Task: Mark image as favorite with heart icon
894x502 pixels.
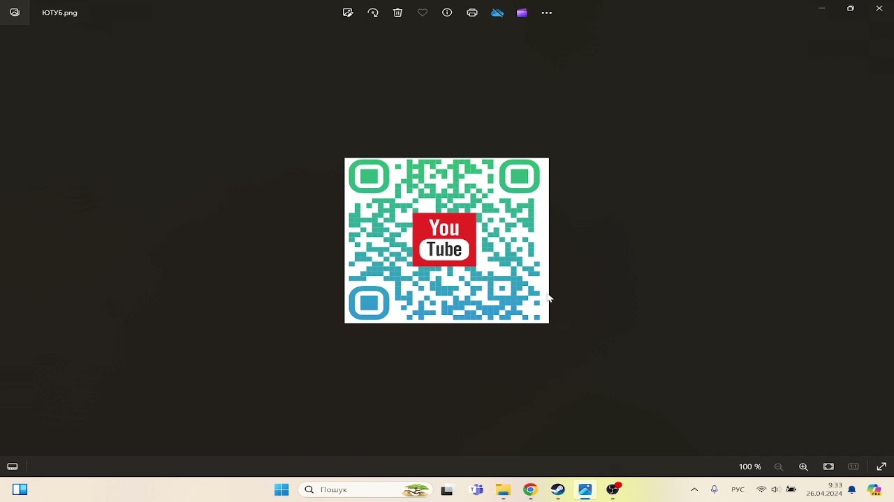Action: (423, 13)
